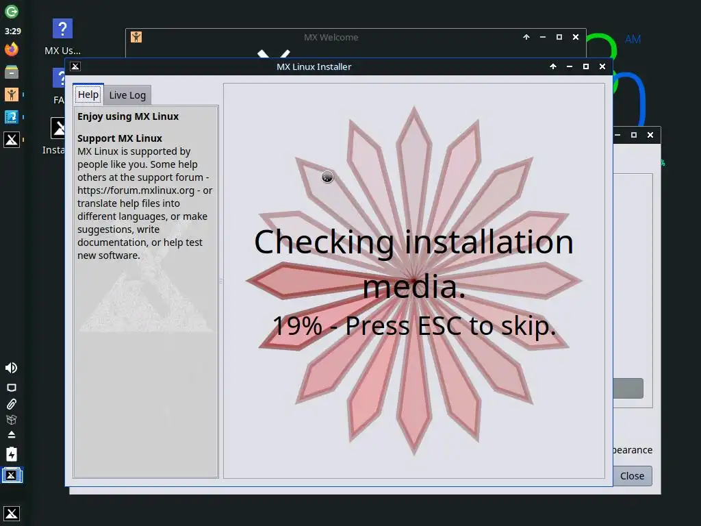Click the Enjoy using MX Linux heading
The width and height of the screenshot is (701, 526).
coord(128,116)
